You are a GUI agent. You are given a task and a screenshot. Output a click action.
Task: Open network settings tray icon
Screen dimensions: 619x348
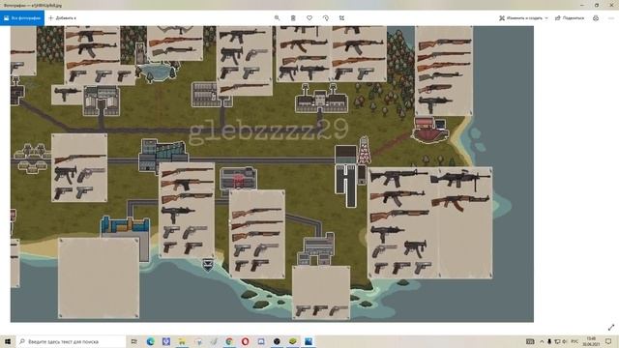[x=557, y=341]
